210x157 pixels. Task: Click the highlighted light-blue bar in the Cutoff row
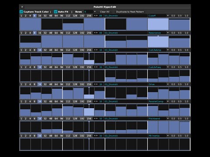pyautogui.click(x=158, y=24)
